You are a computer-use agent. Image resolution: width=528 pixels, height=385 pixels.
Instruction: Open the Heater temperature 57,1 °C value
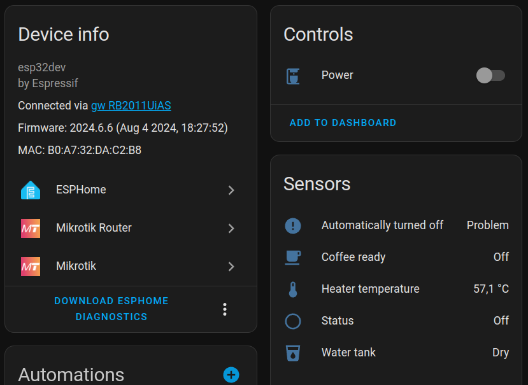click(491, 289)
